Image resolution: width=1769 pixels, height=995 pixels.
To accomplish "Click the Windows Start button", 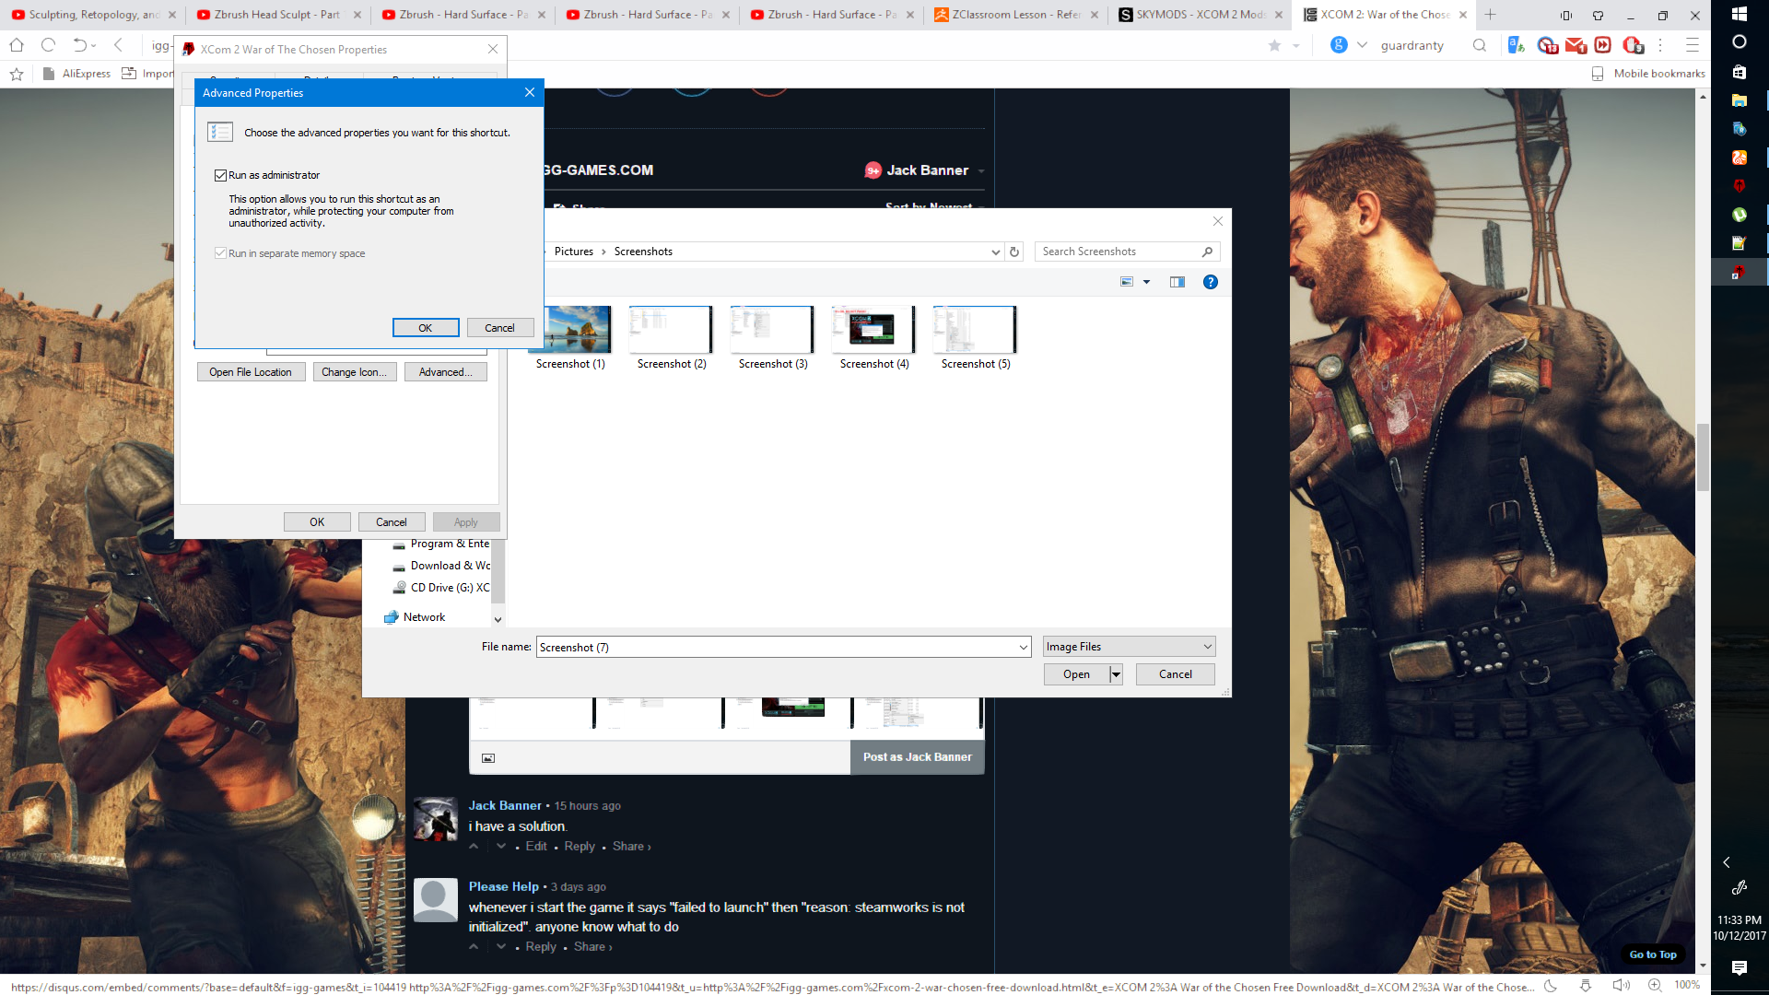I will [x=1740, y=14].
